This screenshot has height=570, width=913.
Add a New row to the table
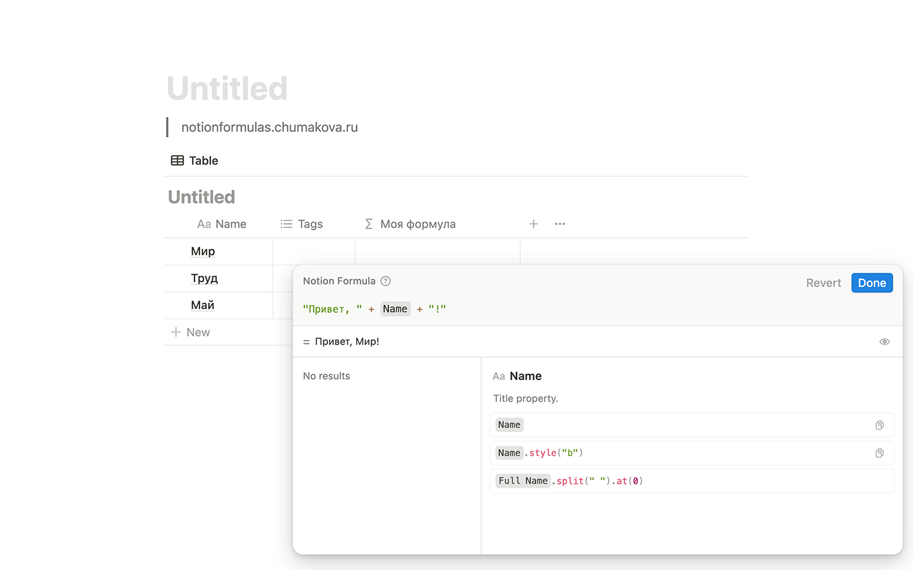(x=191, y=332)
